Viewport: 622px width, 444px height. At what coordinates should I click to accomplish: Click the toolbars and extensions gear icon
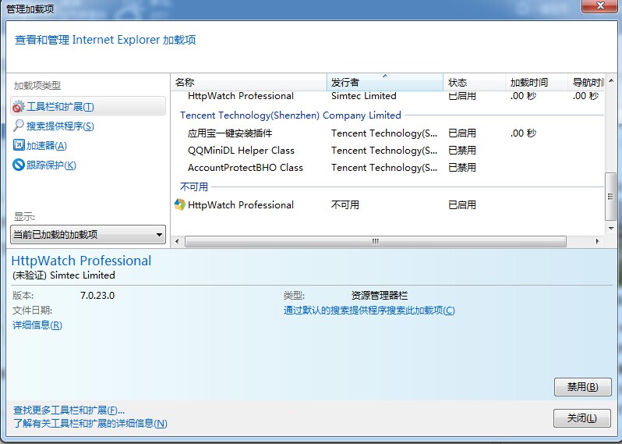click(x=19, y=107)
